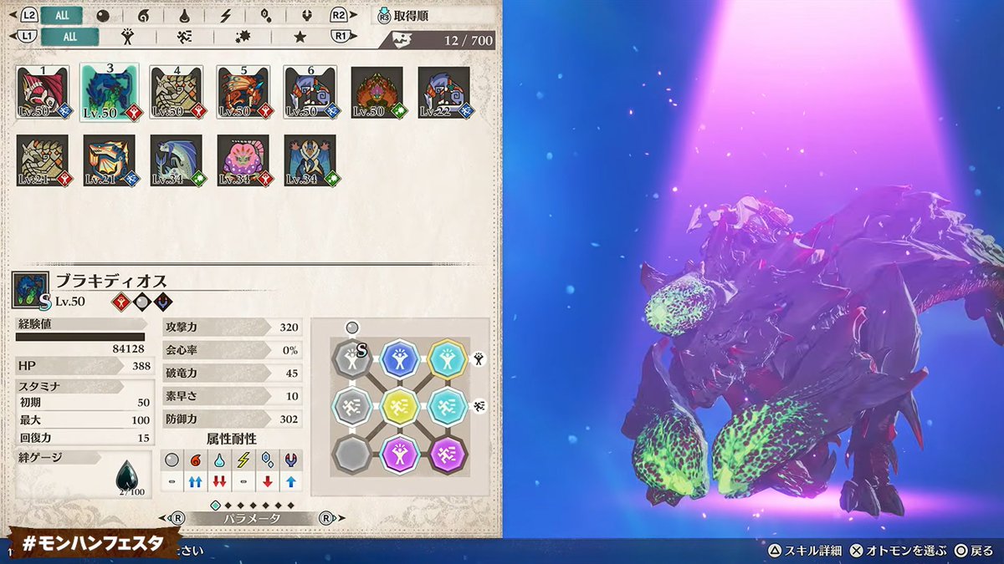Click the thunder resistance icon

point(243,460)
